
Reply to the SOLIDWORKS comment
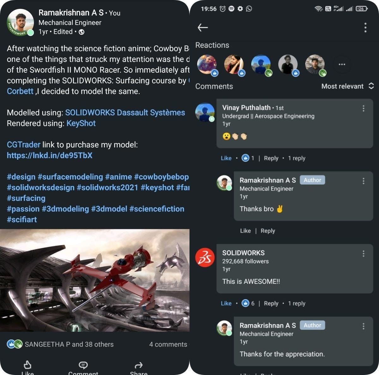pyautogui.click(x=271, y=303)
